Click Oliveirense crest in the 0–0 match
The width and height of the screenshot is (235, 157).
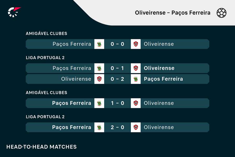(x=136, y=44)
